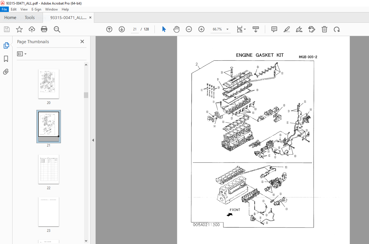The height and width of the screenshot is (244, 369).
Task: Select page 21 thumbnail
Action: pos(49,126)
